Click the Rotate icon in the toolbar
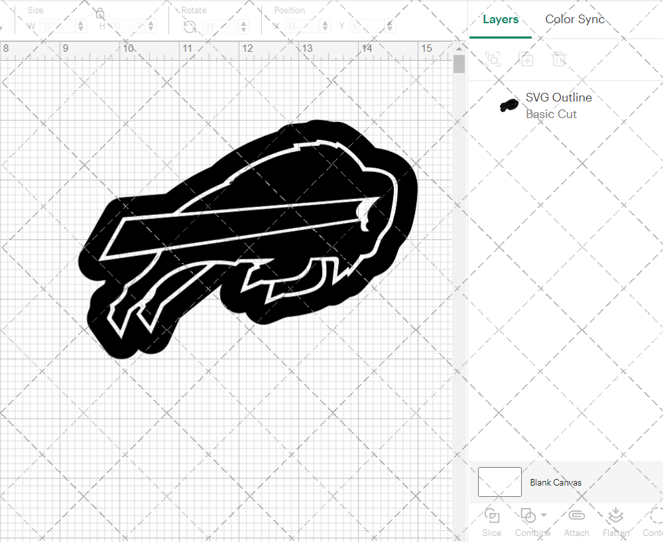The height and width of the screenshot is (542, 663). pyautogui.click(x=190, y=26)
